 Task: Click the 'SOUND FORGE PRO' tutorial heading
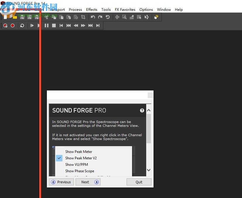click(x=79, y=110)
